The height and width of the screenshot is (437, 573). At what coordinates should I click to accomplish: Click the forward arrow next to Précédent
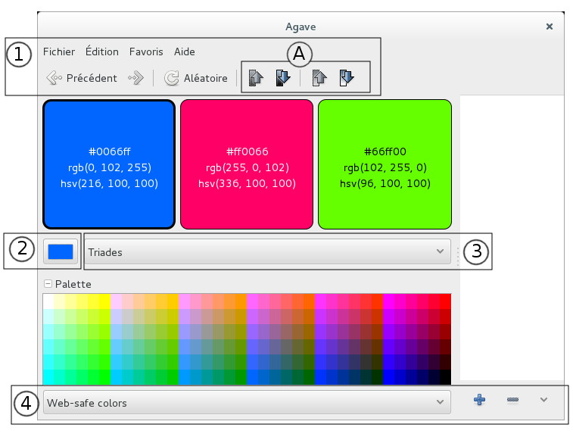pos(135,78)
